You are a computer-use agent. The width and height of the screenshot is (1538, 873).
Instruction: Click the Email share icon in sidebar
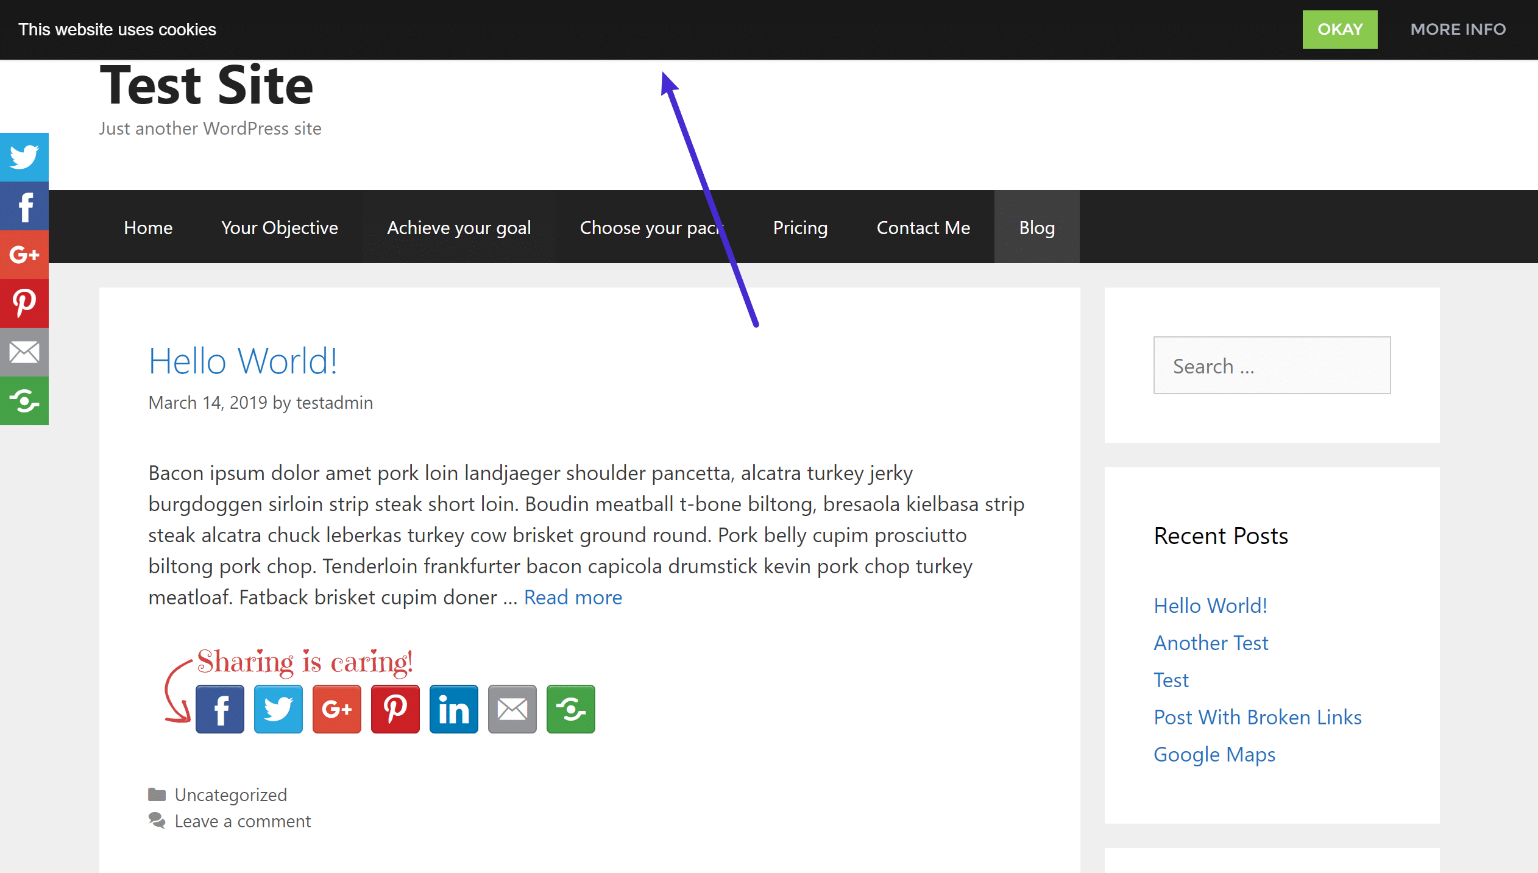point(23,353)
